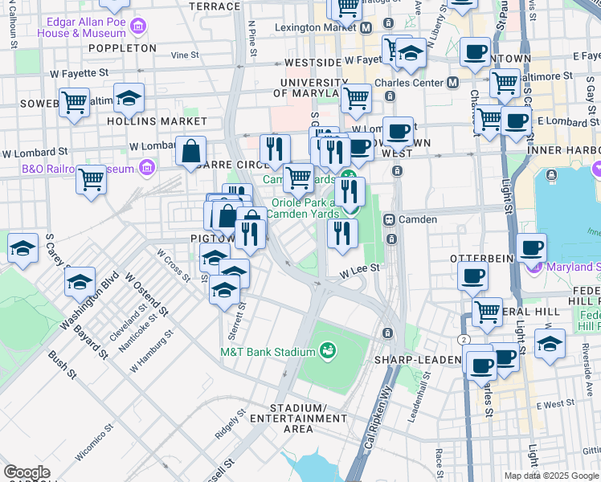
Task: Select the M&T Bank Stadium icon
Action: coord(327,350)
